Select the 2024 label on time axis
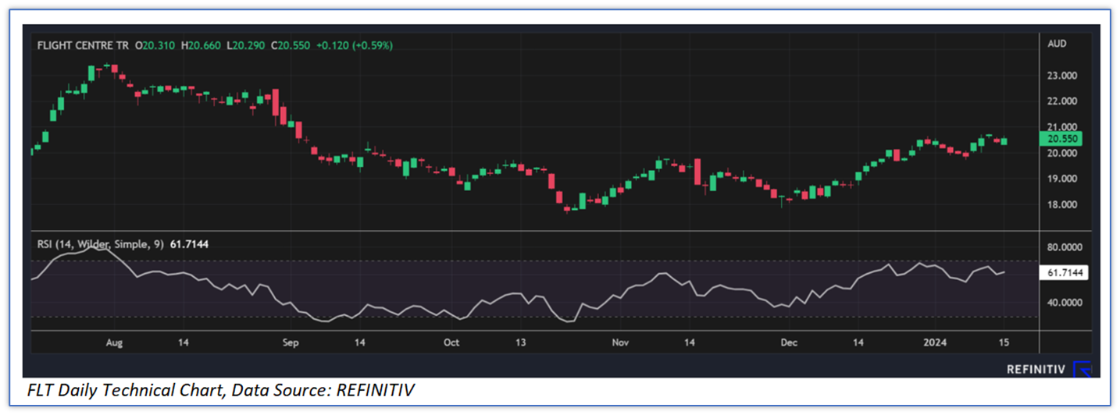The width and height of the screenshot is (1120, 415). click(933, 342)
